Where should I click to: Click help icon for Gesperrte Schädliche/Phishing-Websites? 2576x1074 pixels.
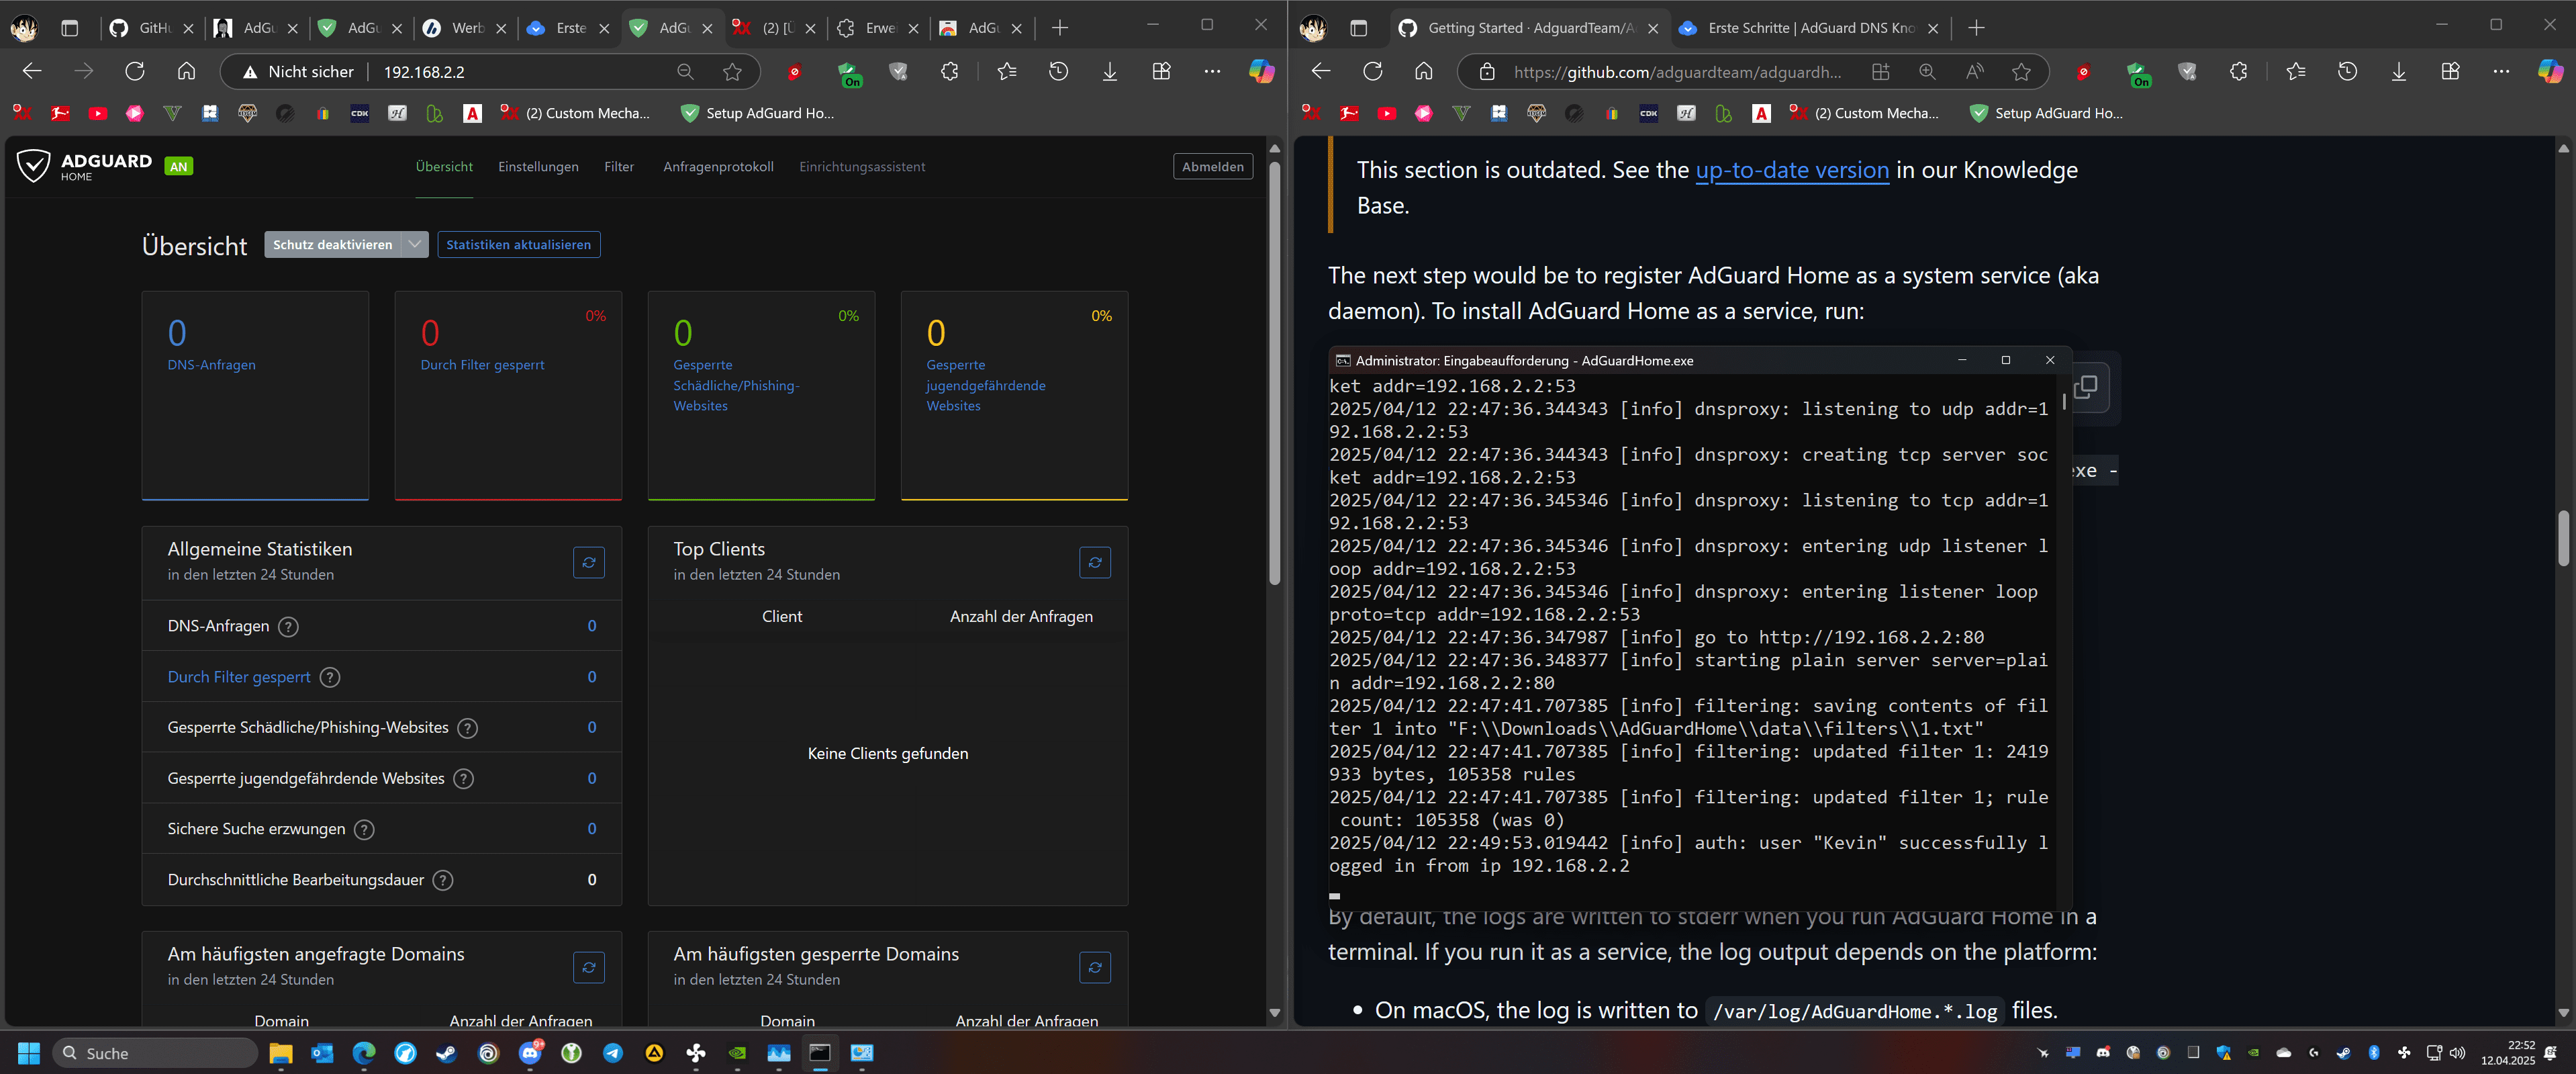pyautogui.click(x=467, y=728)
